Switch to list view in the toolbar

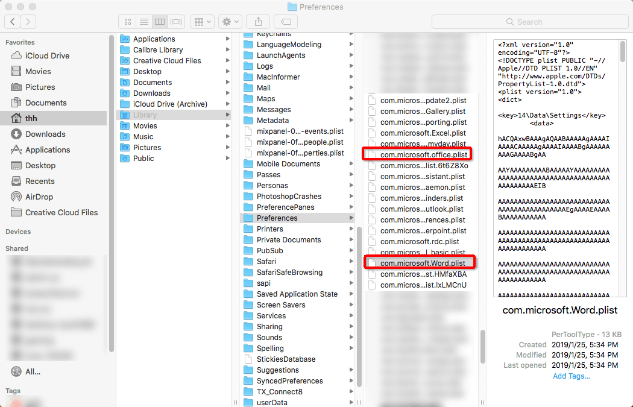[x=143, y=21]
